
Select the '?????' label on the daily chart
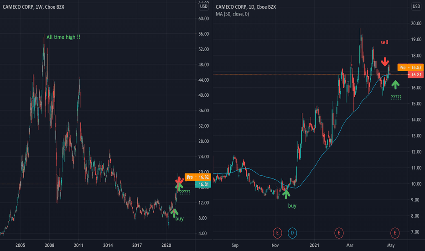tap(396, 98)
